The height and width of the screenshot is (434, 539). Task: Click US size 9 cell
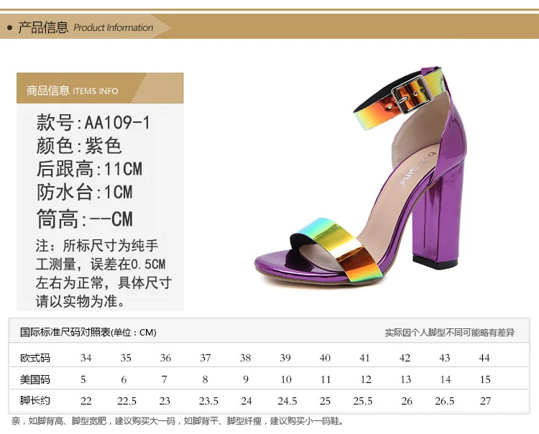click(246, 379)
